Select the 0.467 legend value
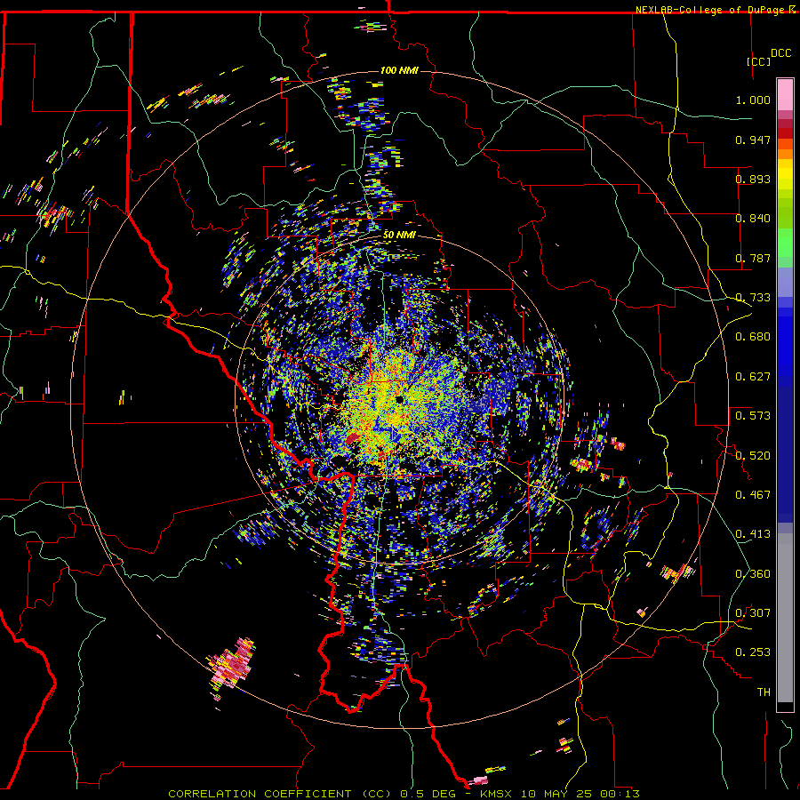 (753, 495)
